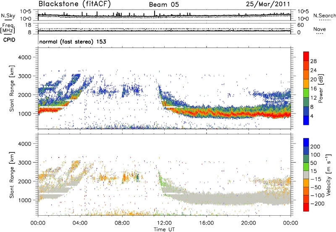Click the '08:00' time axis label
The height and width of the screenshot is (232, 336).
pyautogui.click(x=122, y=223)
